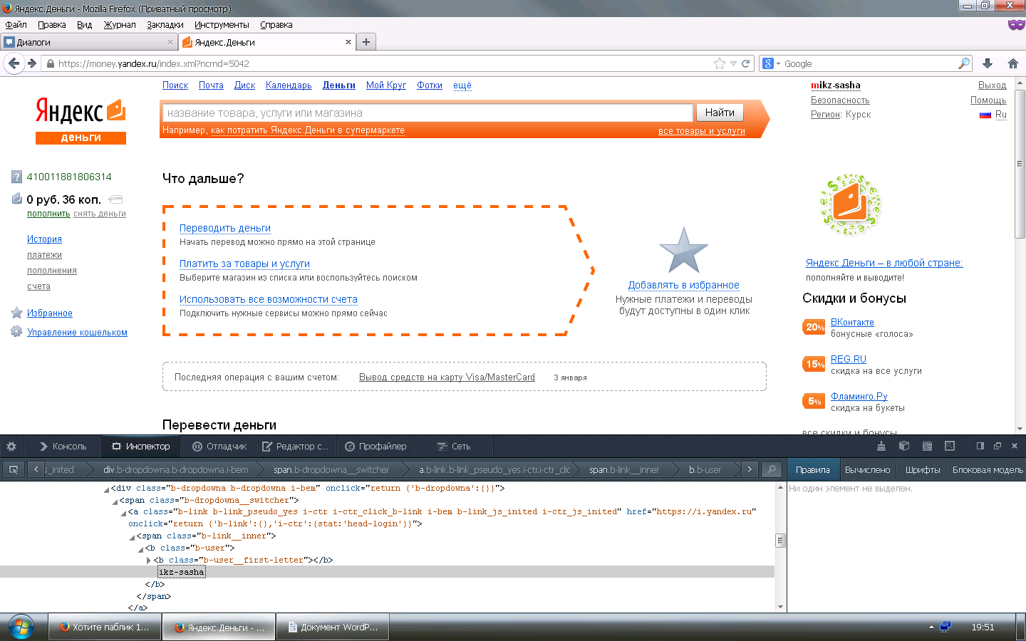Screen dimensions: 1026x641
Task: Open the Вычислено sidebar tab
Action: [867, 470]
